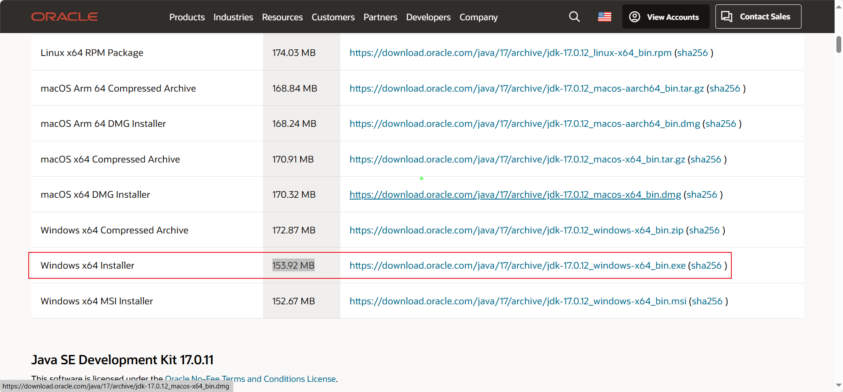The width and height of the screenshot is (843, 392).
Task: Open the Resources menu
Action: (x=282, y=17)
